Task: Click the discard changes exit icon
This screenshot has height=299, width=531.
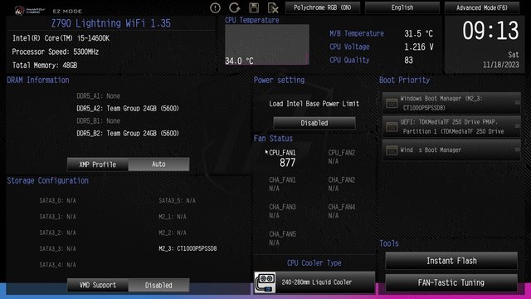Action: pos(273,7)
